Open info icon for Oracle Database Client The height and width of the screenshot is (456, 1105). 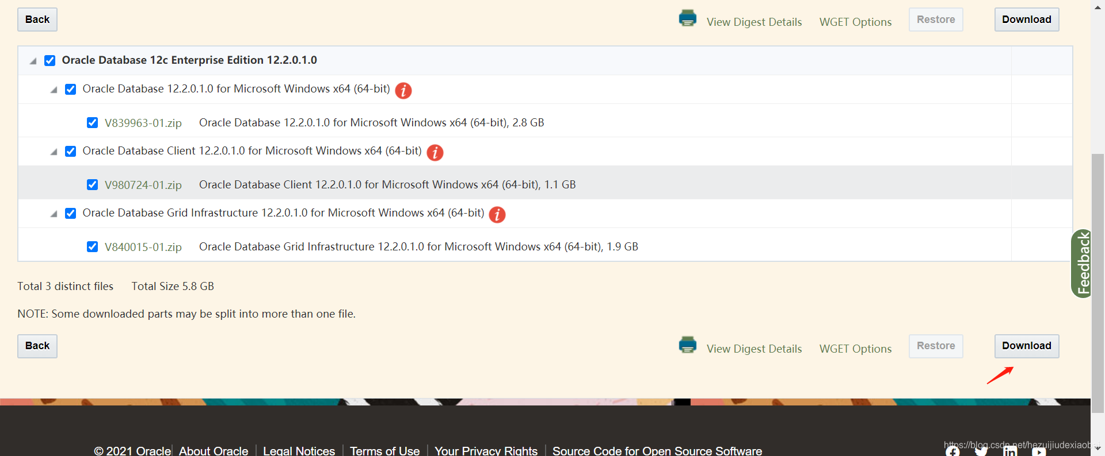click(435, 152)
